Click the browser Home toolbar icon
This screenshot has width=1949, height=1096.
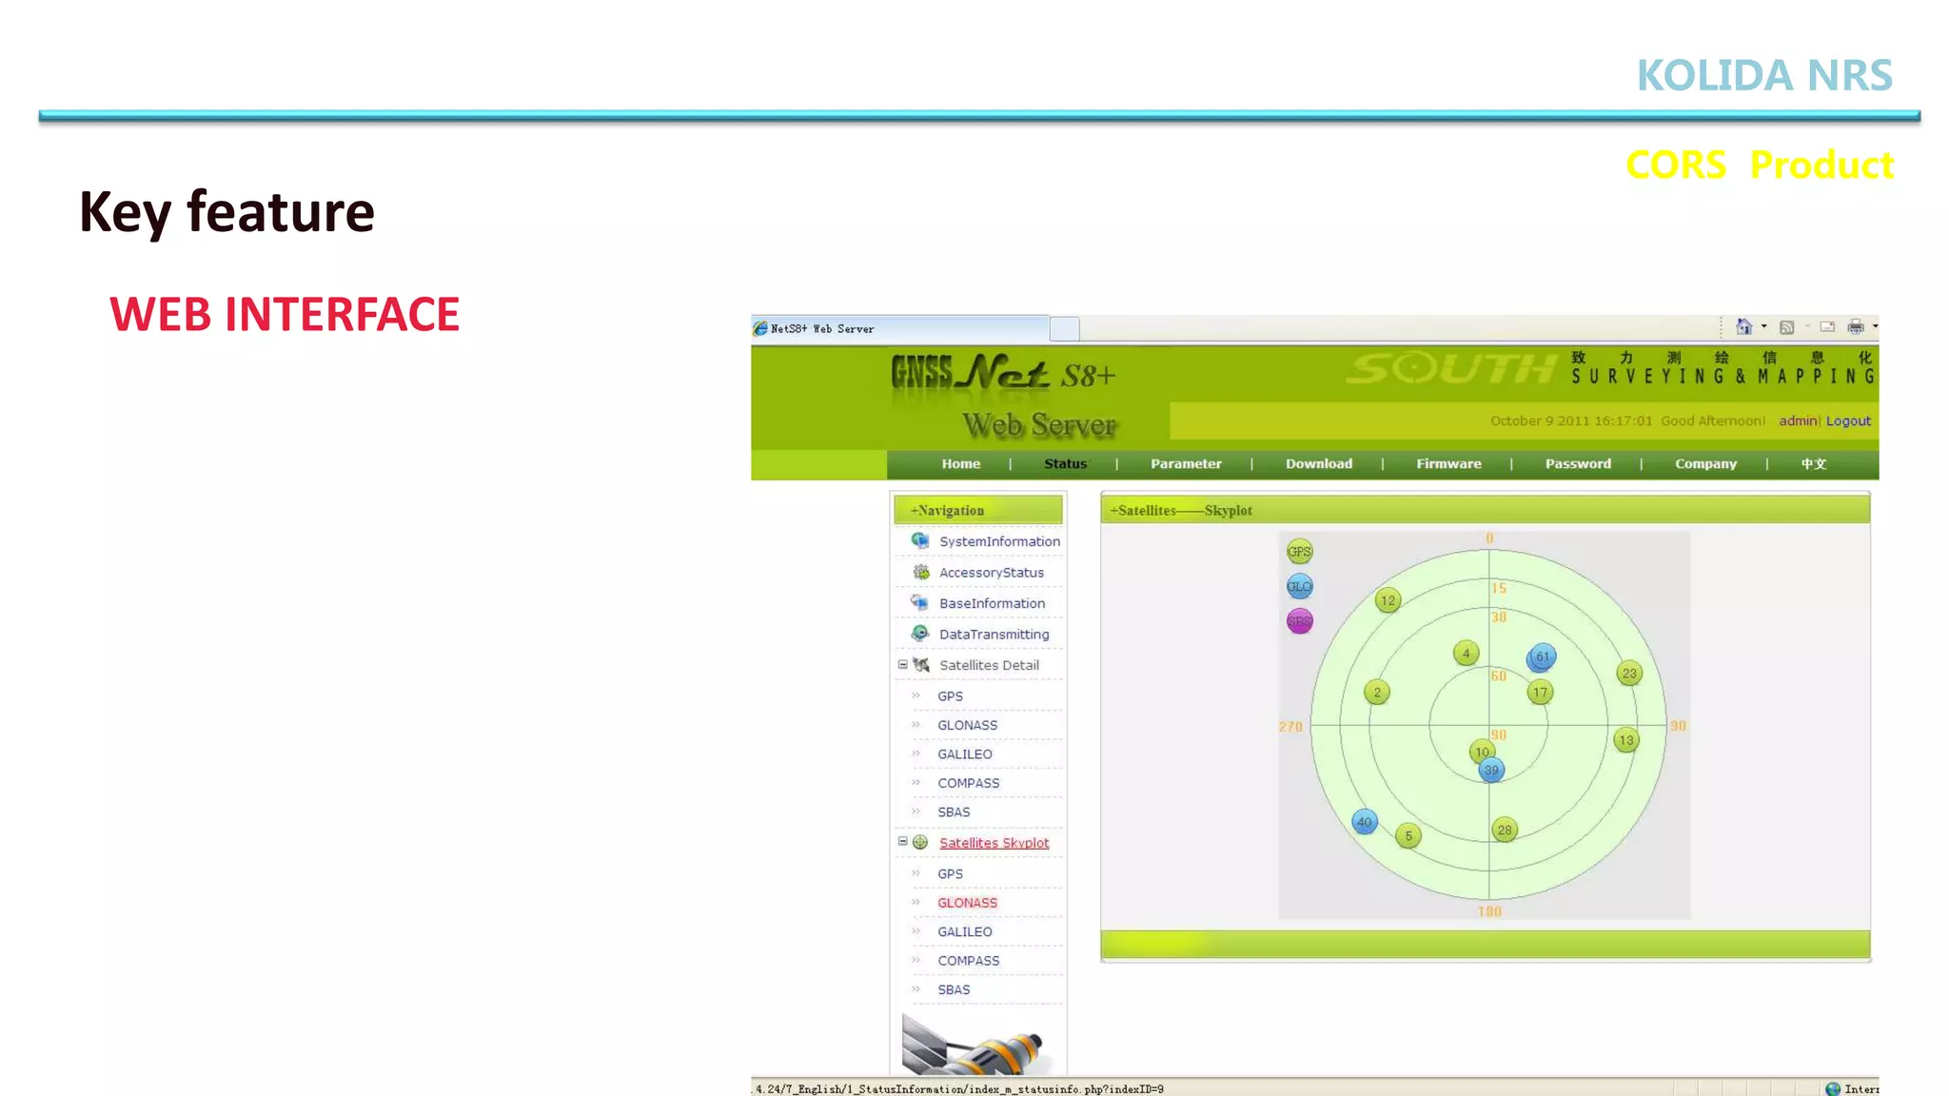pos(1743,326)
